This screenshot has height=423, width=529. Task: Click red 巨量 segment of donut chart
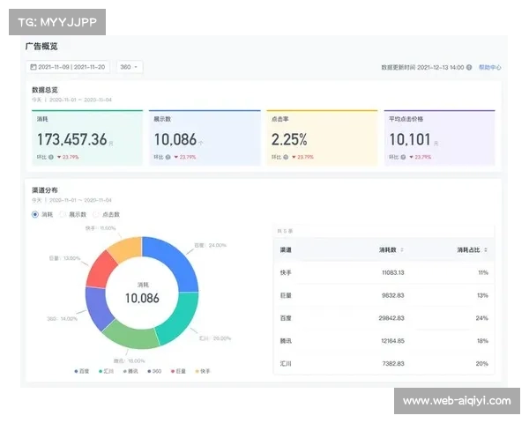[100, 270]
